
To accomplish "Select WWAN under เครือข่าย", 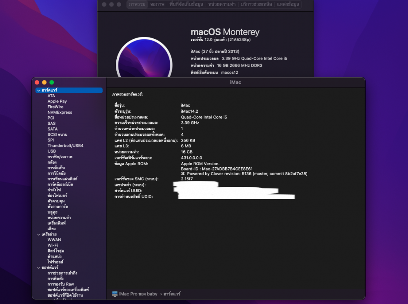I will coord(54,240).
